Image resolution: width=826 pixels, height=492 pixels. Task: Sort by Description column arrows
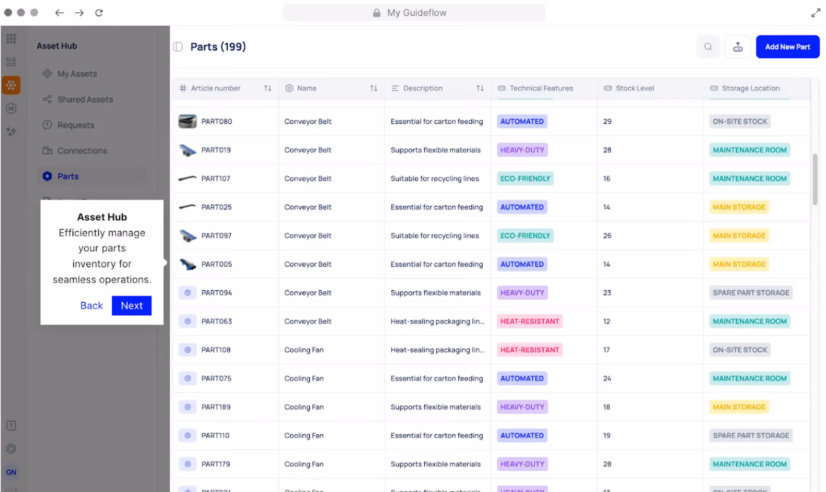coord(480,88)
